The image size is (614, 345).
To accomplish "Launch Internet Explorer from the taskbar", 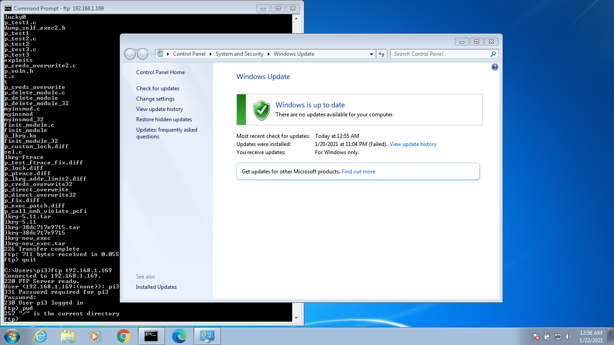I will pos(40,336).
